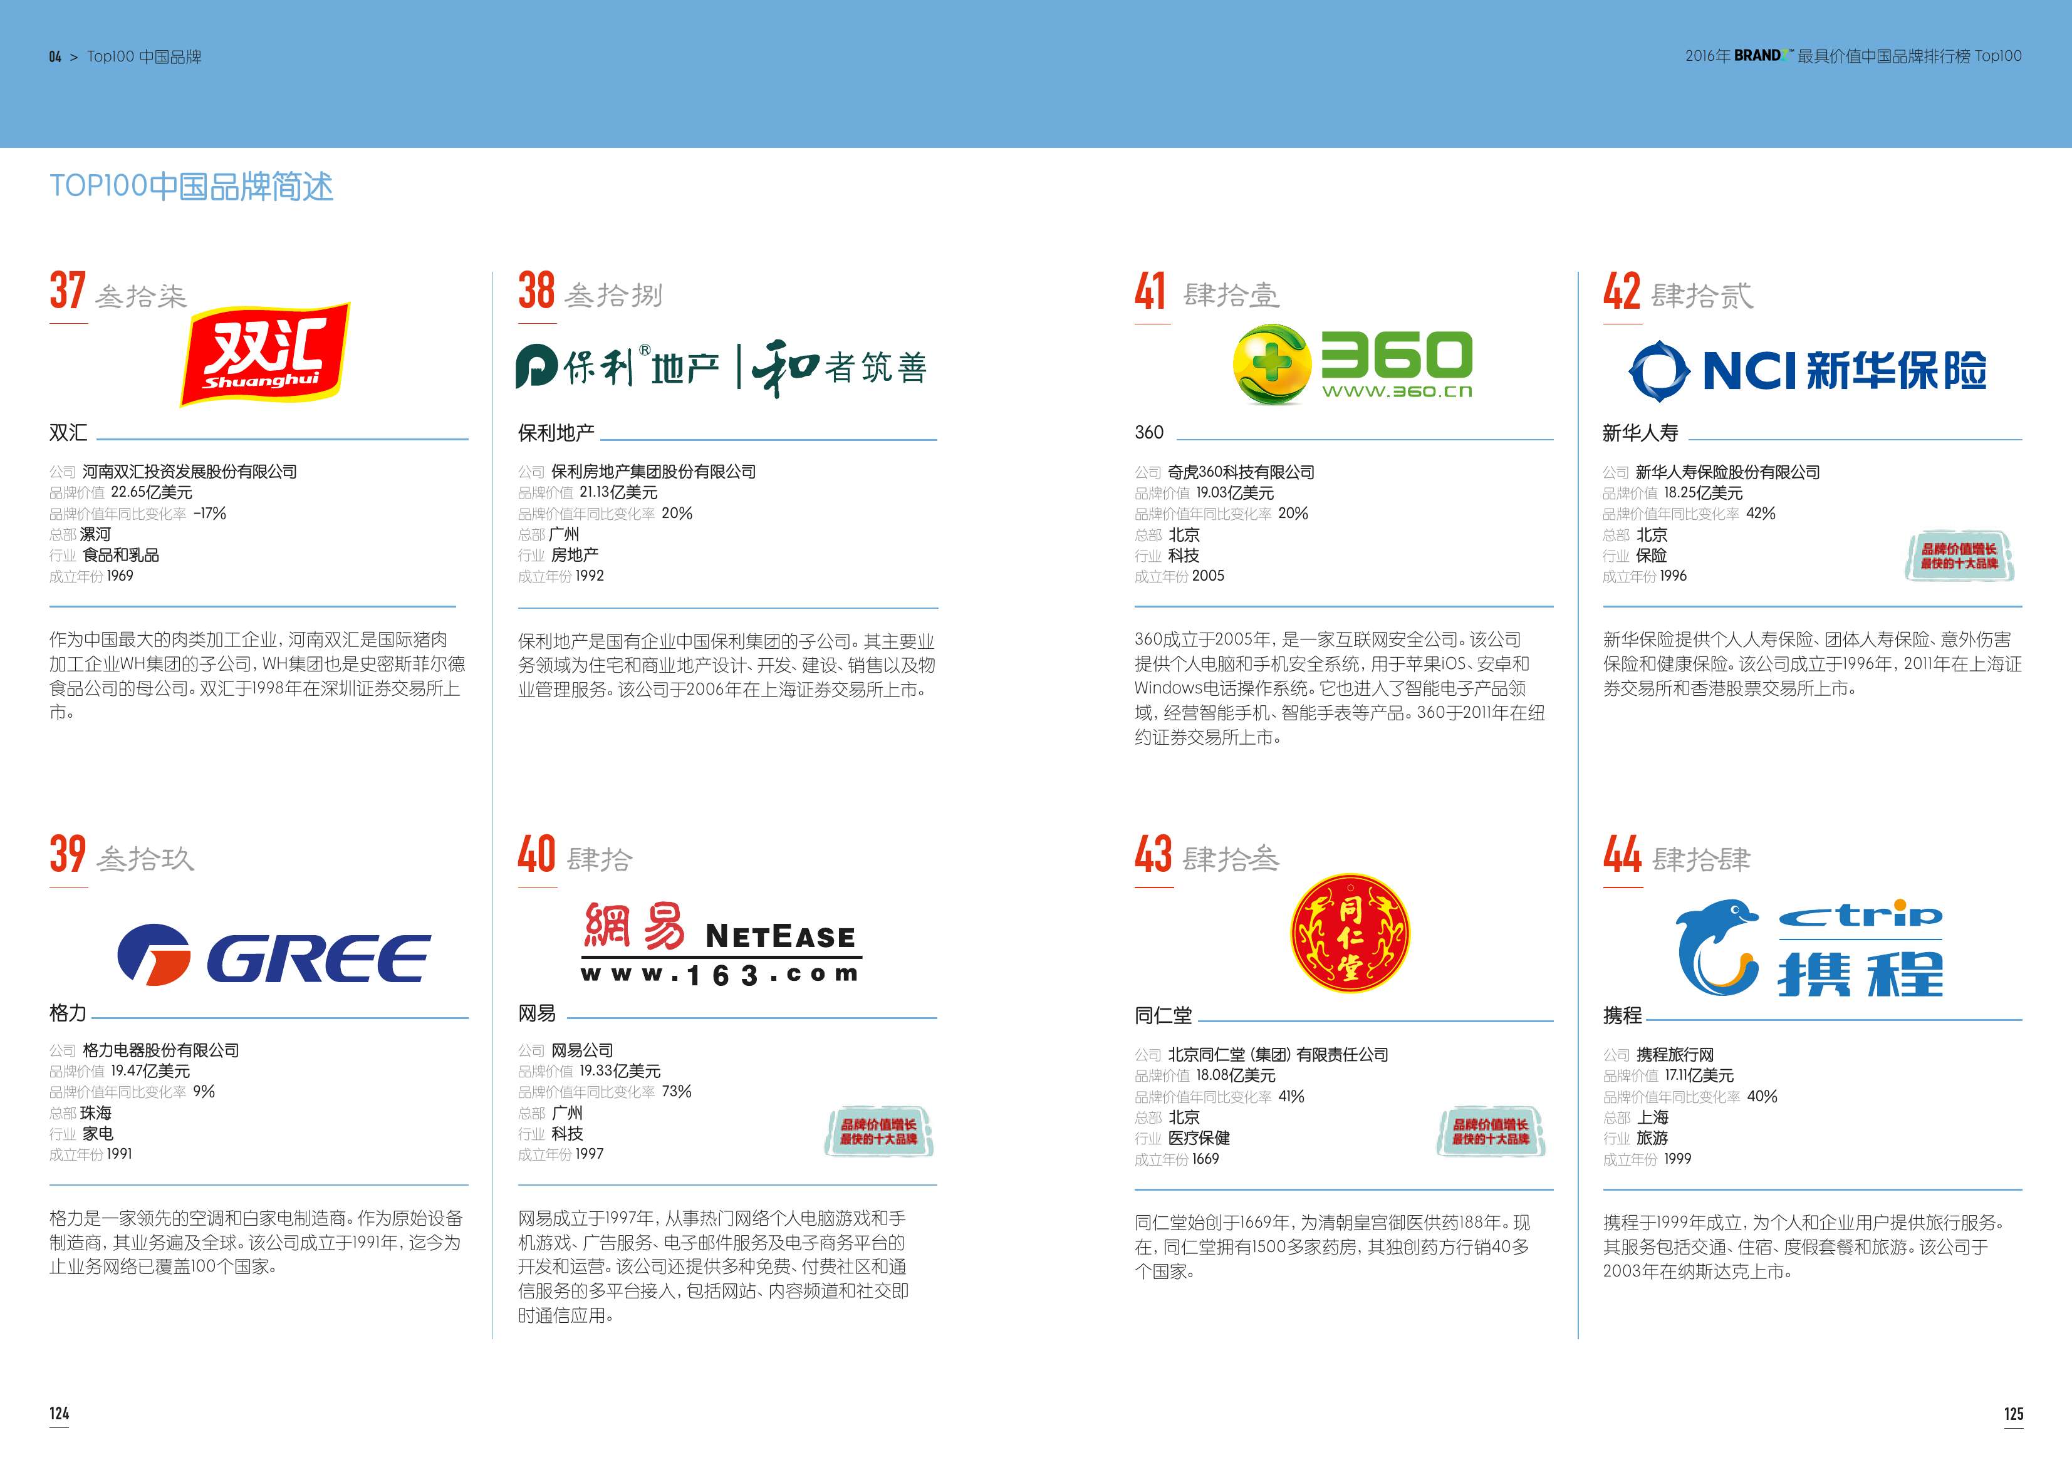Click the NCI insurance logo

pyautogui.click(x=1808, y=370)
